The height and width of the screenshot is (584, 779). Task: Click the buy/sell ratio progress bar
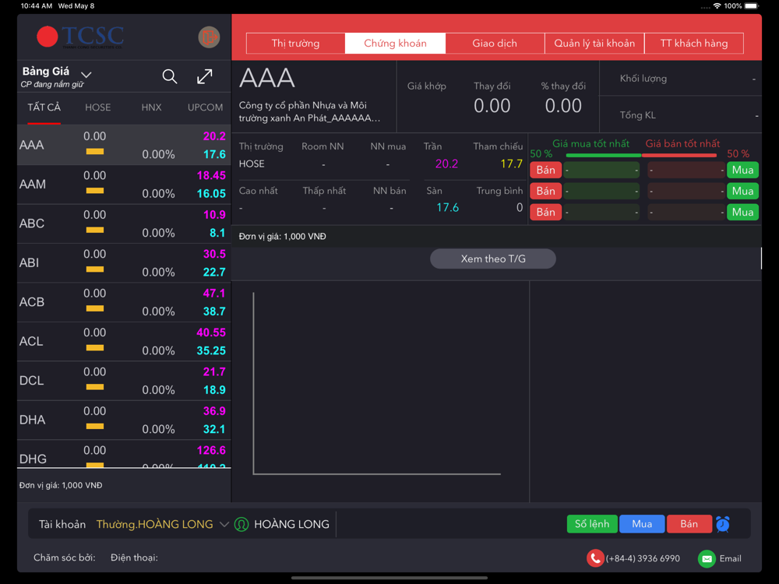[x=641, y=156]
